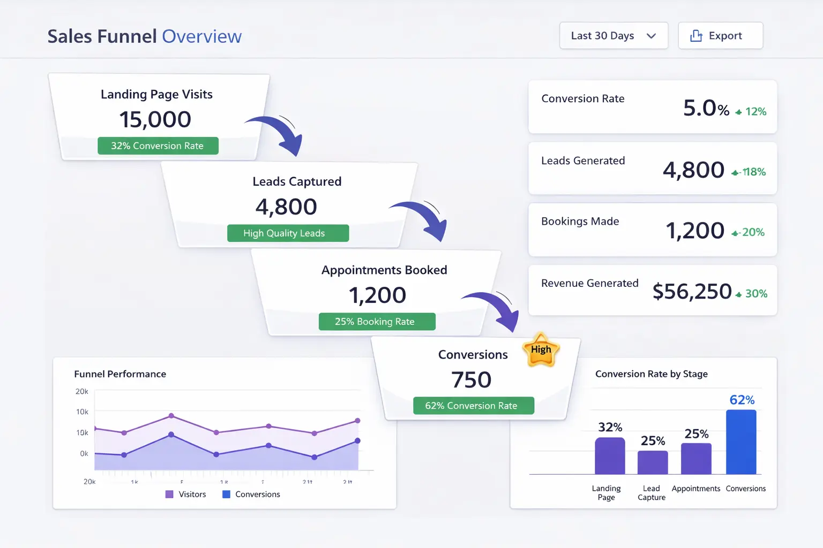823x548 pixels.
Task: Click the gold High star badge
Action: tap(541, 350)
